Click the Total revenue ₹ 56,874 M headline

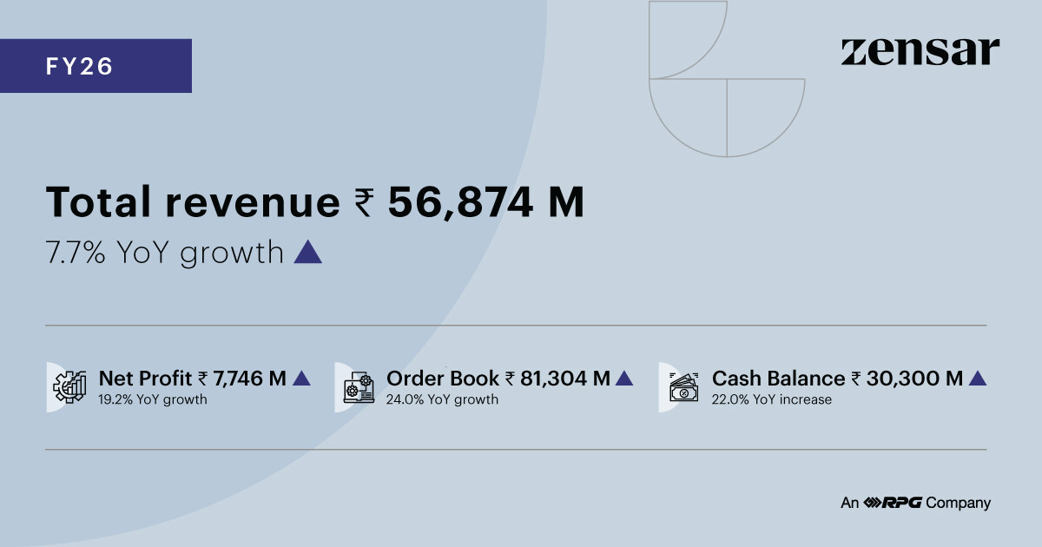(314, 203)
